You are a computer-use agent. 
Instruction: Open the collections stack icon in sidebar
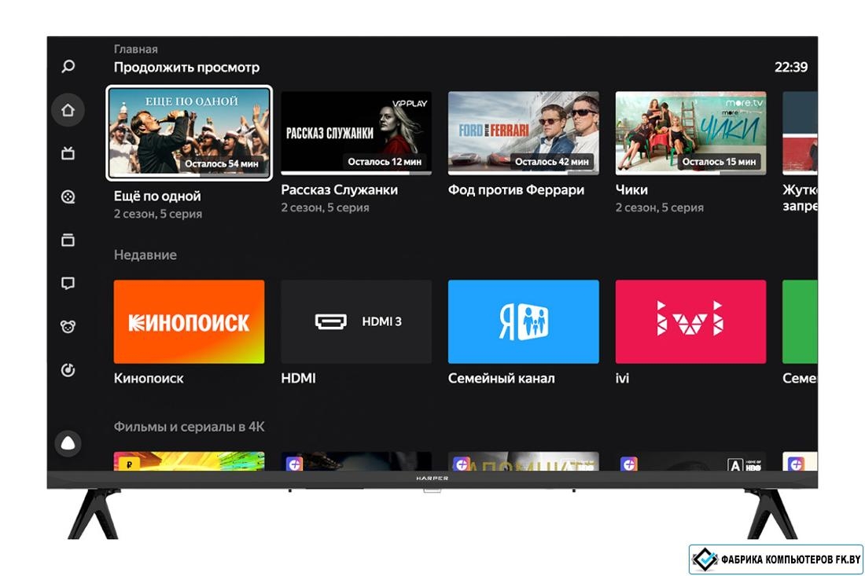point(68,240)
